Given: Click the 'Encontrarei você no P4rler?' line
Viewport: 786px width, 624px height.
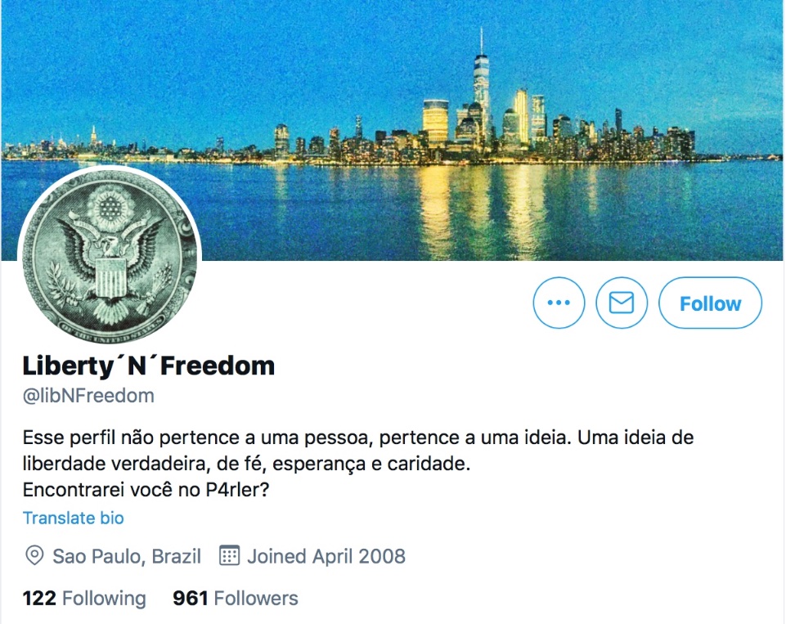Looking at the screenshot, I should [146, 490].
